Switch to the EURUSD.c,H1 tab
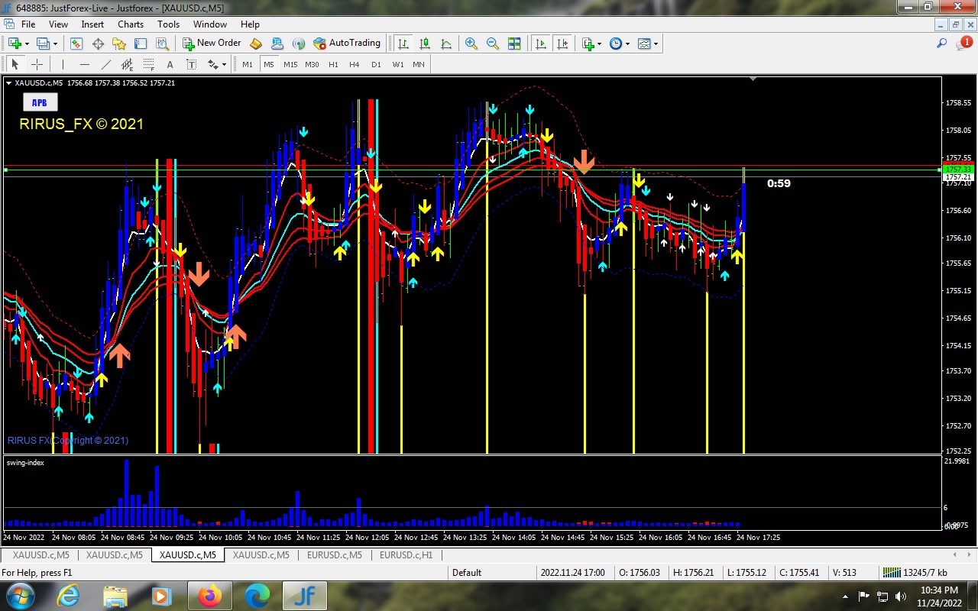The height and width of the screenshot is (611, 978). [x=406, y=555]
